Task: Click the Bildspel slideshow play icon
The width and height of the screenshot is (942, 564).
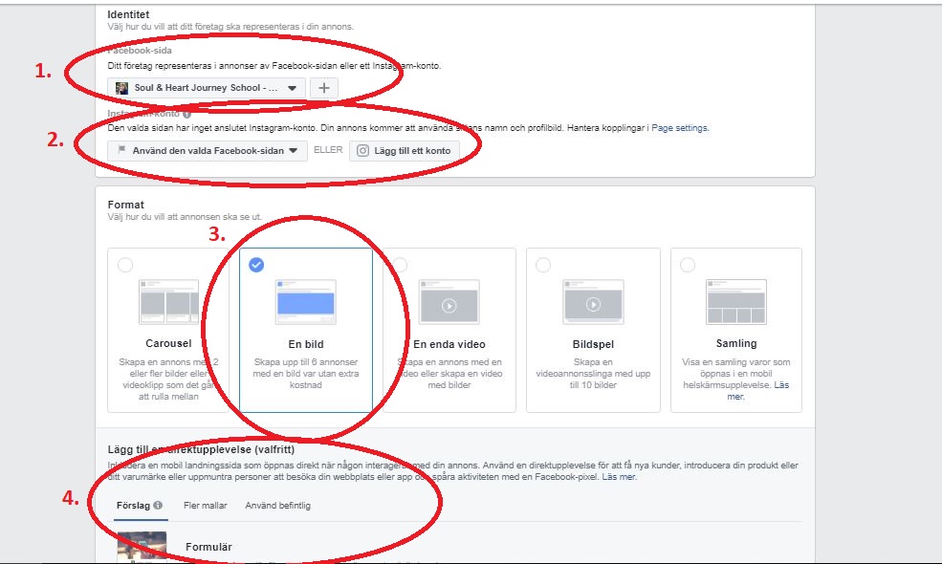Action: [593, 302]
